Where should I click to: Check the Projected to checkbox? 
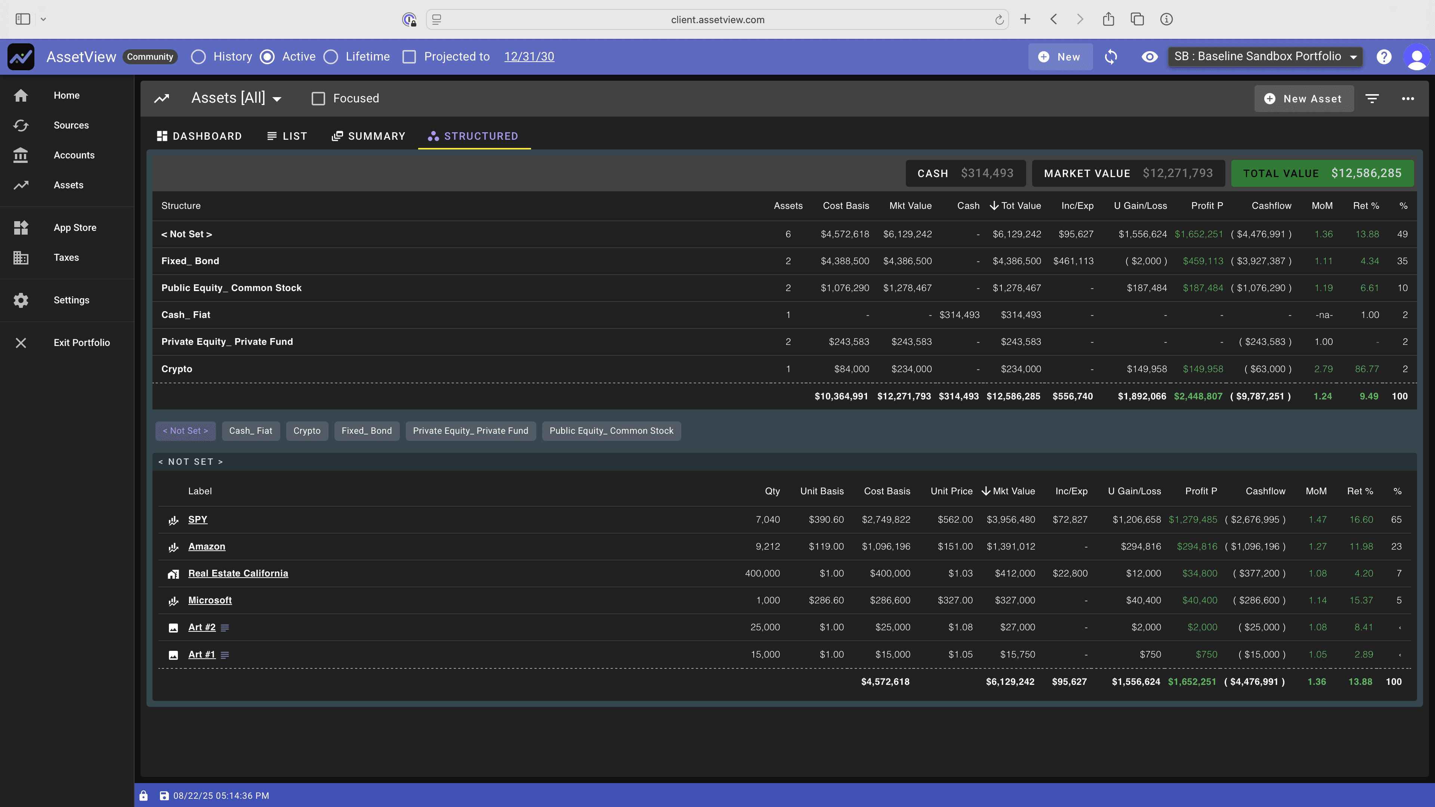[409, 57]
